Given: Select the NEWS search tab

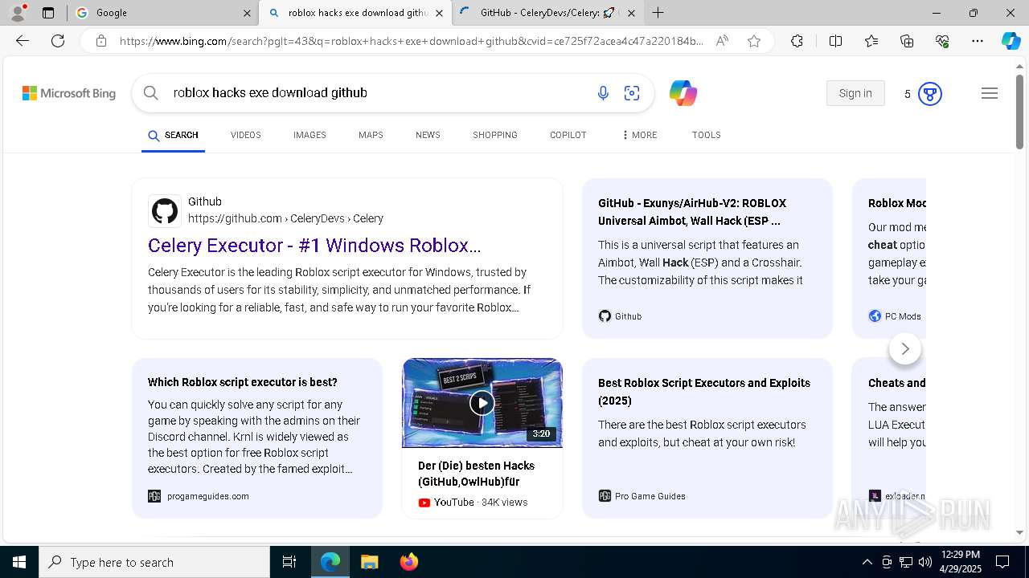Looking at the screenshot, I should coord(428,135).
